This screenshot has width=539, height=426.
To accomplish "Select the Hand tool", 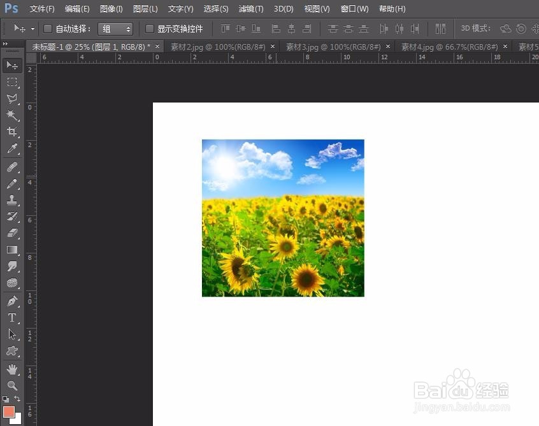I will tap(12, 369).
